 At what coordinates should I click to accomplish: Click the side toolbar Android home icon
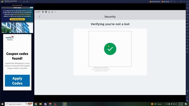point(187,97)
